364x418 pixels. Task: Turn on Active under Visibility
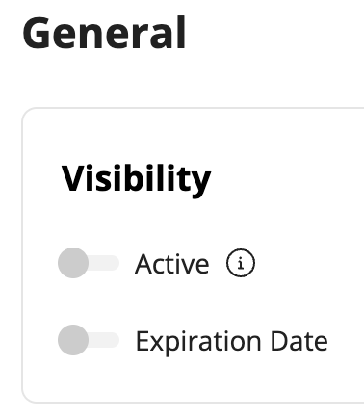click(x=89, y=263)
